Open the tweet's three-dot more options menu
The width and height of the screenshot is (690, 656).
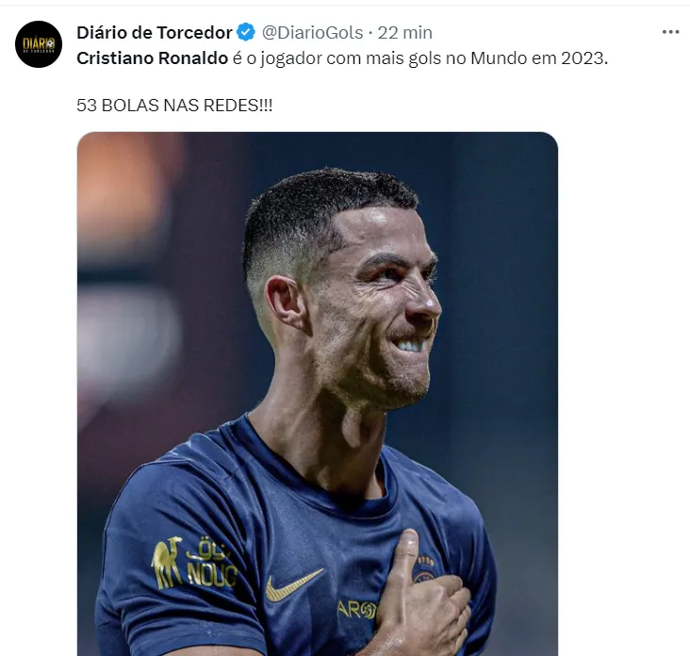click(670, 32)
